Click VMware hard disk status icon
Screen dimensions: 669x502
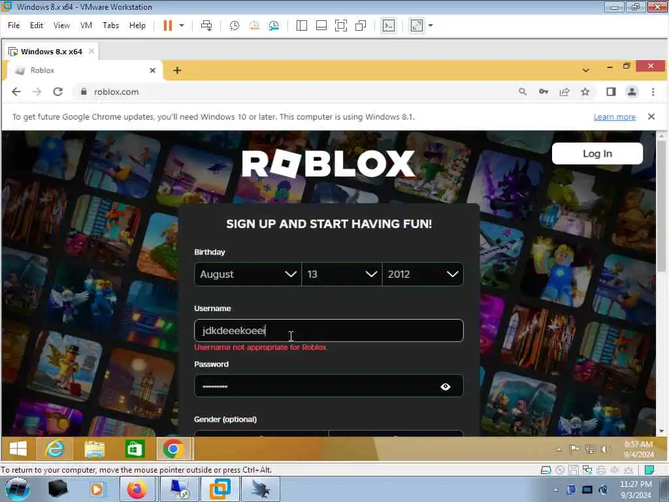click(x=546, y=470)
